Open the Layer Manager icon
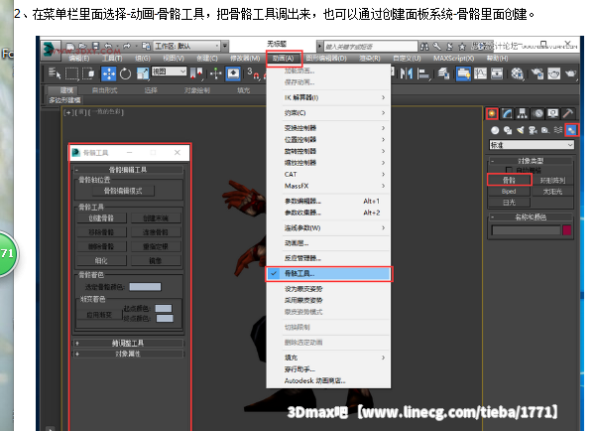597x431 pixels. tap(443, 73)
